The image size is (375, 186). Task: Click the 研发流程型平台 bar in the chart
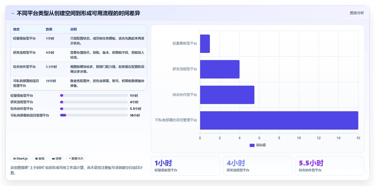(220, 69)
